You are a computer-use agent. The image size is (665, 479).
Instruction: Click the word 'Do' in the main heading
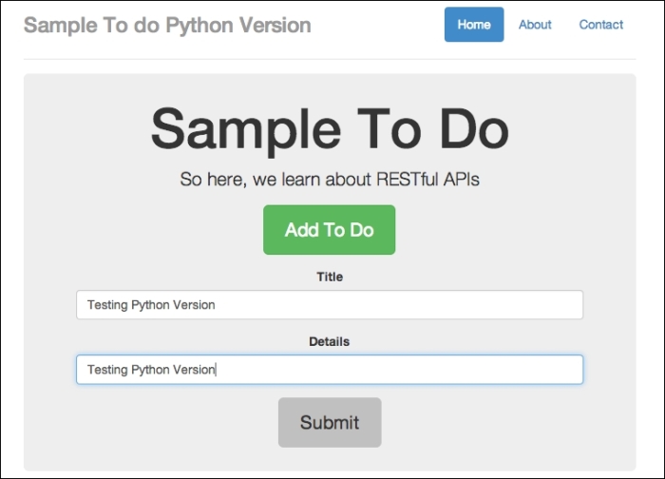(472, 128)
